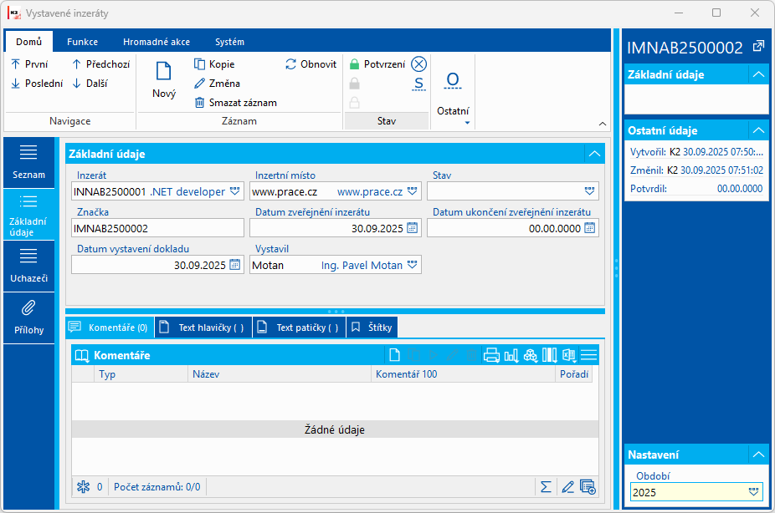Add new comment in Komentáře toolbar
This screenshot has width=775, height=513.
pos(394,355)
